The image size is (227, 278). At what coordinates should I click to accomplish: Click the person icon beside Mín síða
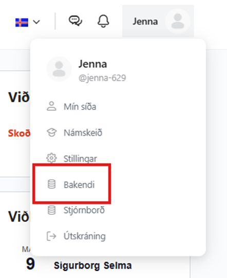(51, 106)
